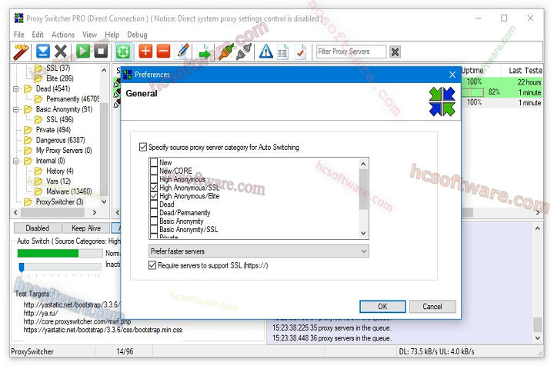Screen dimensions: 554x369
Task: Check the New/CORE category checkbox
Action: point(154,171)
